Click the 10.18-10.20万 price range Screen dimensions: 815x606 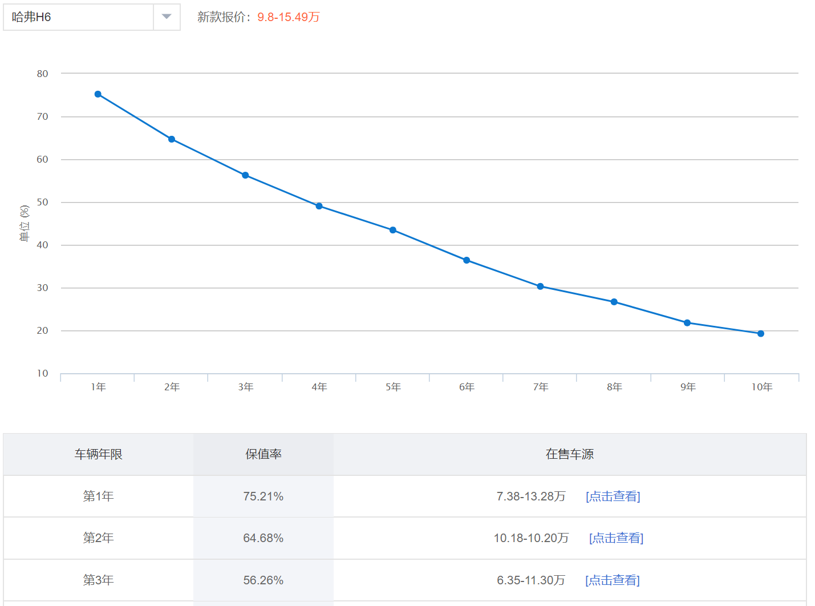[x=532, y=538]
